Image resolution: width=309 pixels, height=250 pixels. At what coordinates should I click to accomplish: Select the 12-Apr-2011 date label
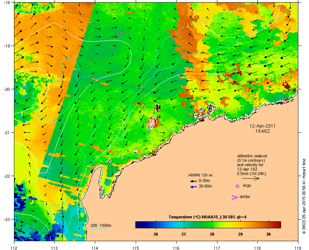pyautogui.click(x=262, y=126)
